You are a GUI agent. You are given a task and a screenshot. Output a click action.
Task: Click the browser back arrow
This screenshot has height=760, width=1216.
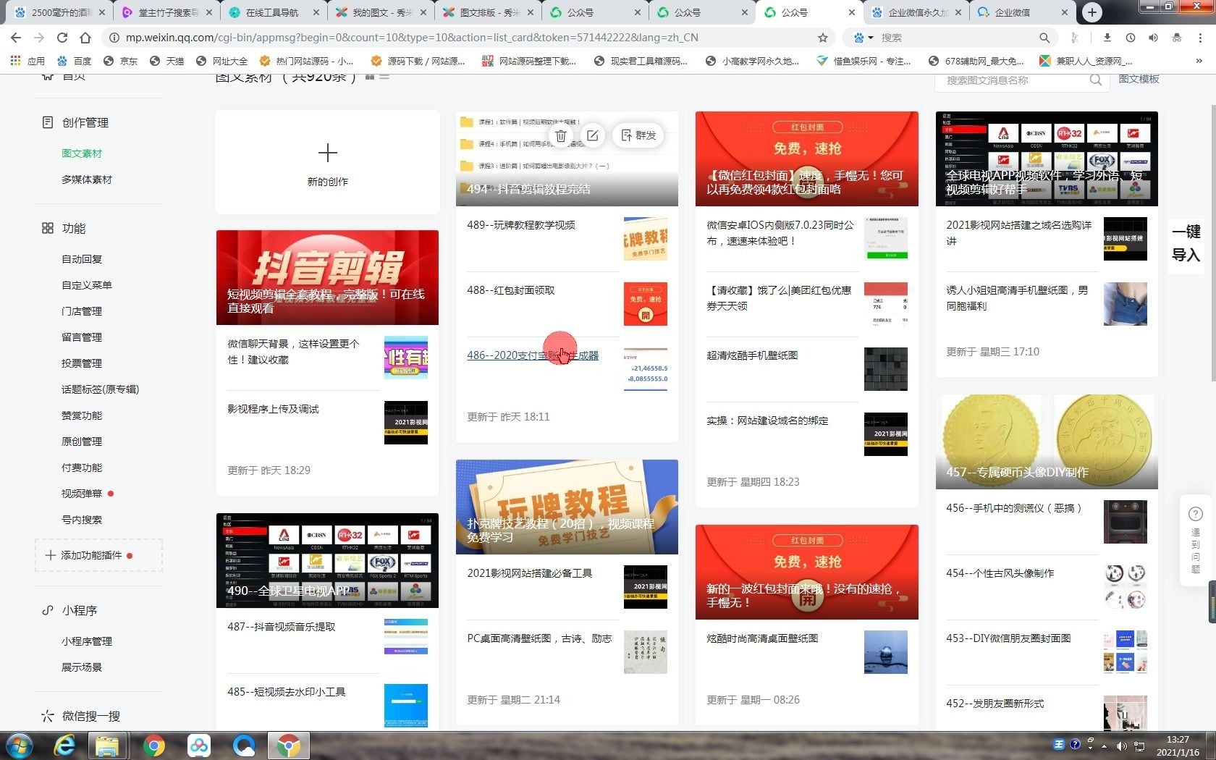pyautogui.click(x=16, y=38)
